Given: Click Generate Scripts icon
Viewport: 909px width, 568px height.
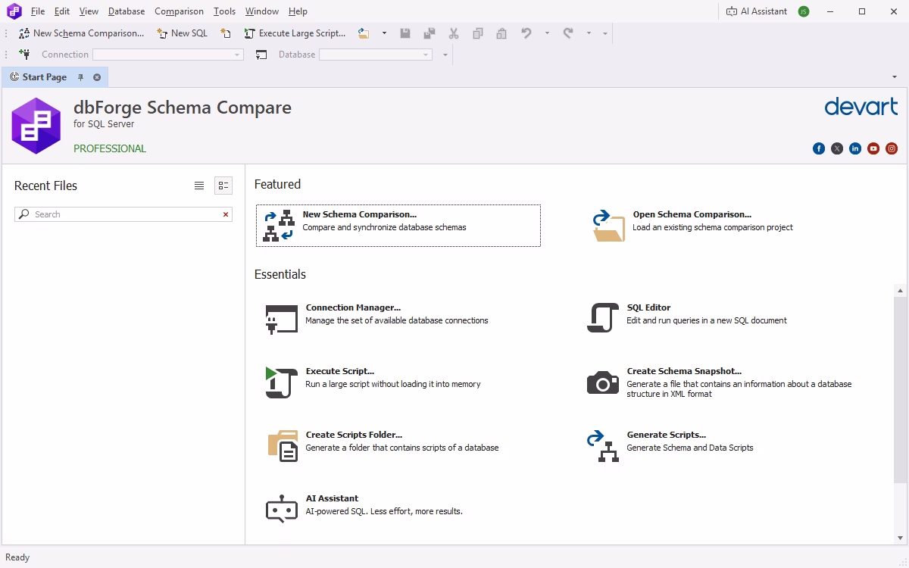Looking at the screenshot, I should click(603, 446).
